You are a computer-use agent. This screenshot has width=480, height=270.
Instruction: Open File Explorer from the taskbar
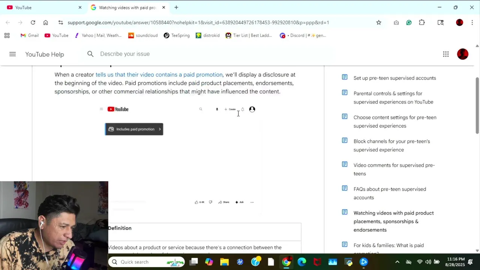[224, 262]
